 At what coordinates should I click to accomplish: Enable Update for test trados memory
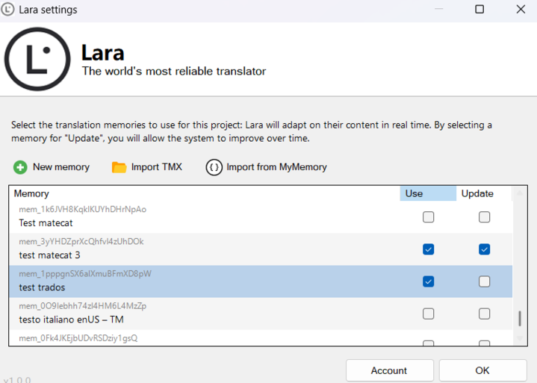pyautogui.click(x=484, y=281)
